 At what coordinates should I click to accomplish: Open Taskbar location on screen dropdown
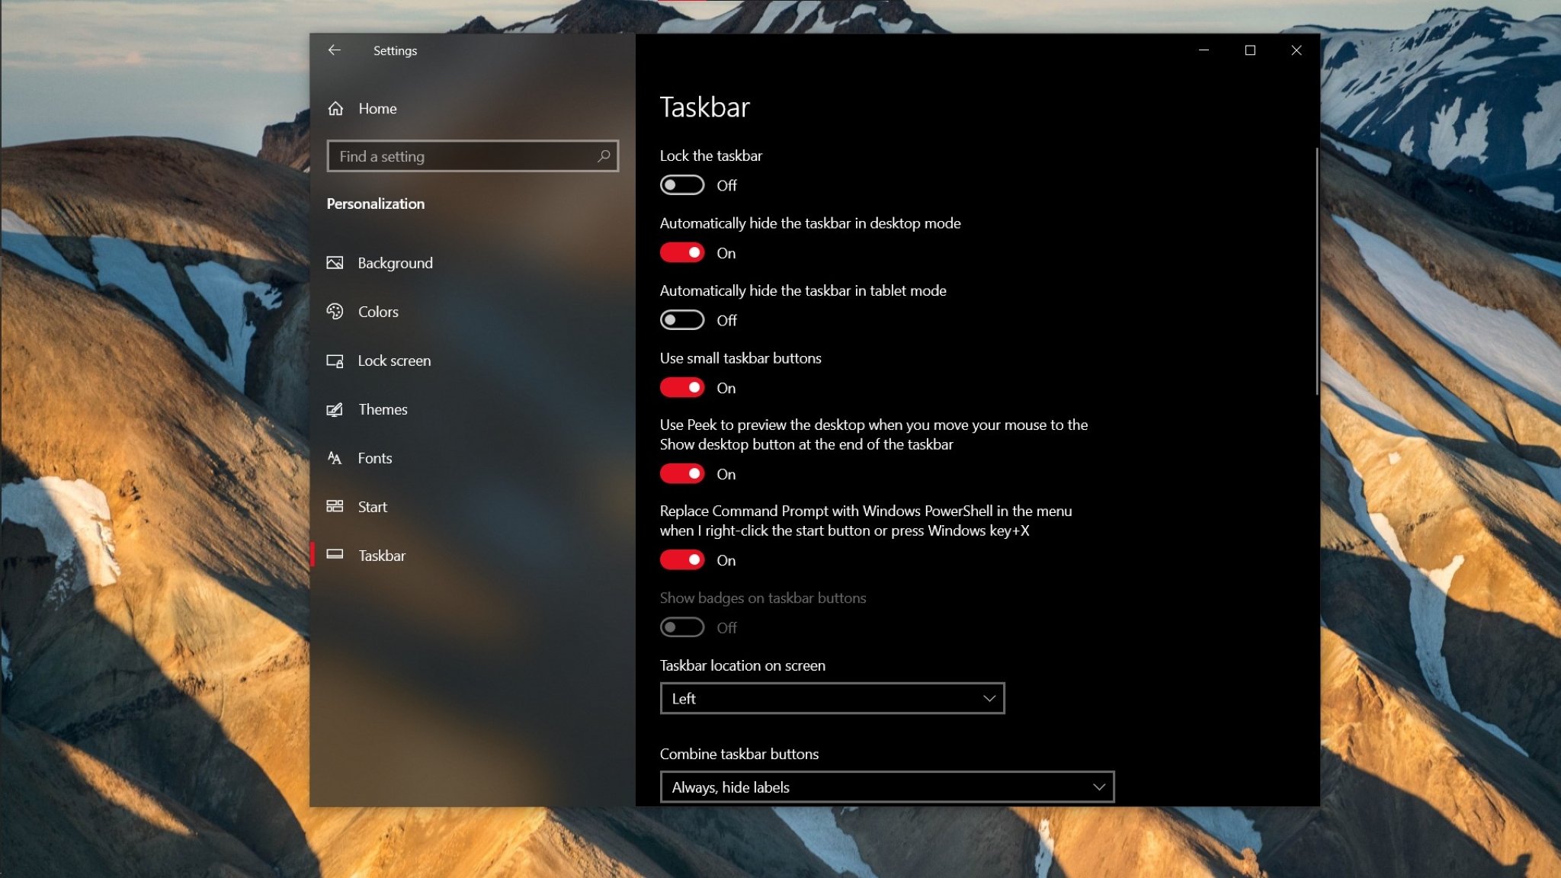point(832,698)
